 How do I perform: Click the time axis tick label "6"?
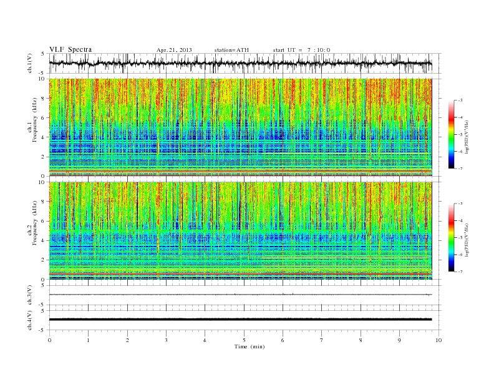coord(283,340)
